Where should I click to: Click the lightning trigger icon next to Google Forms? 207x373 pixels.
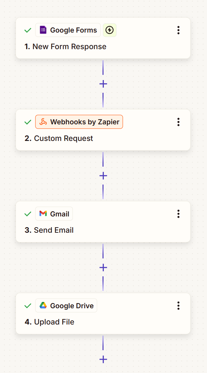point(110,30)
